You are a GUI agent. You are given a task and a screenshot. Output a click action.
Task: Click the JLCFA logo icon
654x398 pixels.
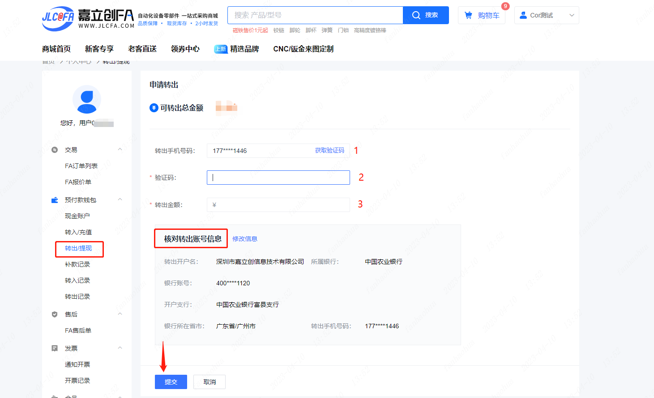pos(58,18)
